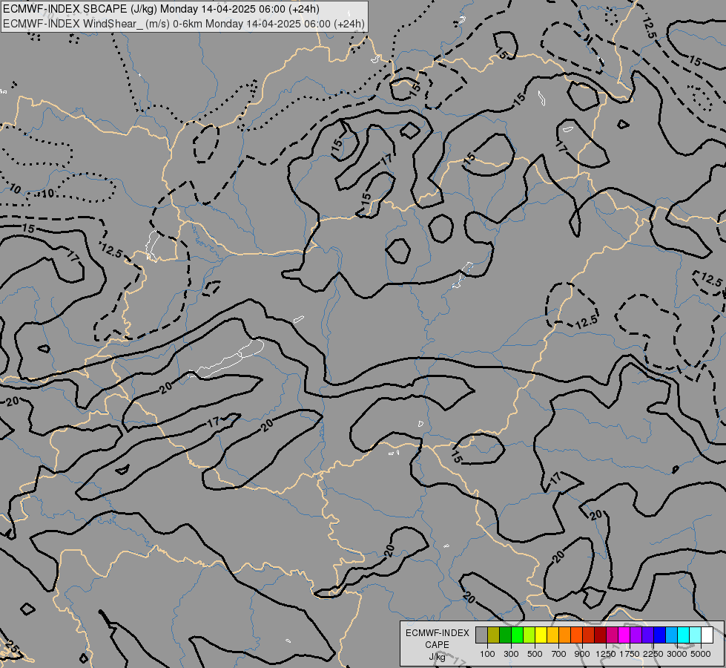Click the olive swatch in the CAPE legend
This screenshot has width=726, height=668.
494,635
